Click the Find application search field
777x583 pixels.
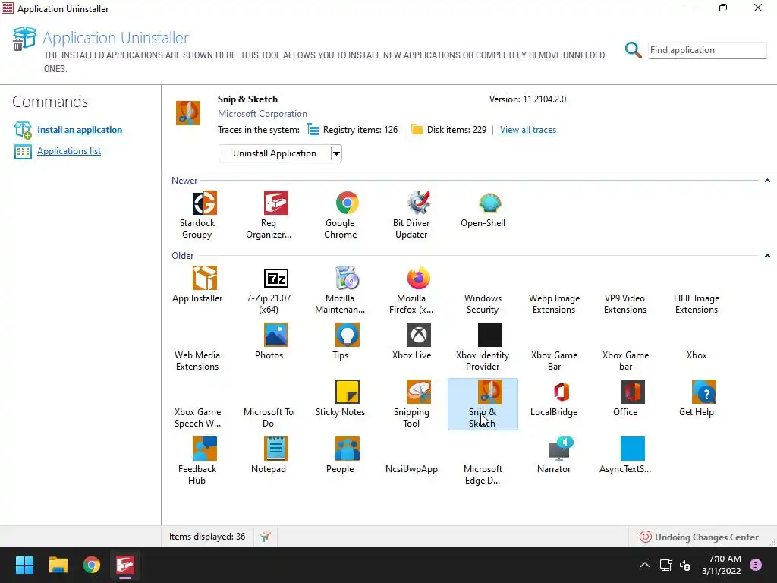tap(707, 50)
